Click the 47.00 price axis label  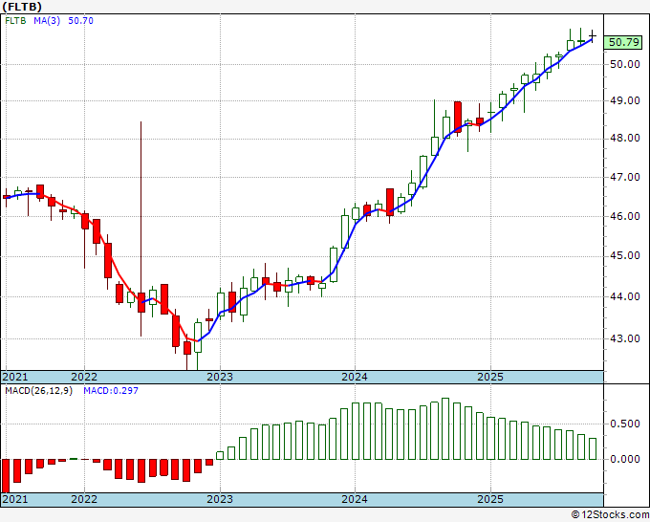(x=624, y=177)
